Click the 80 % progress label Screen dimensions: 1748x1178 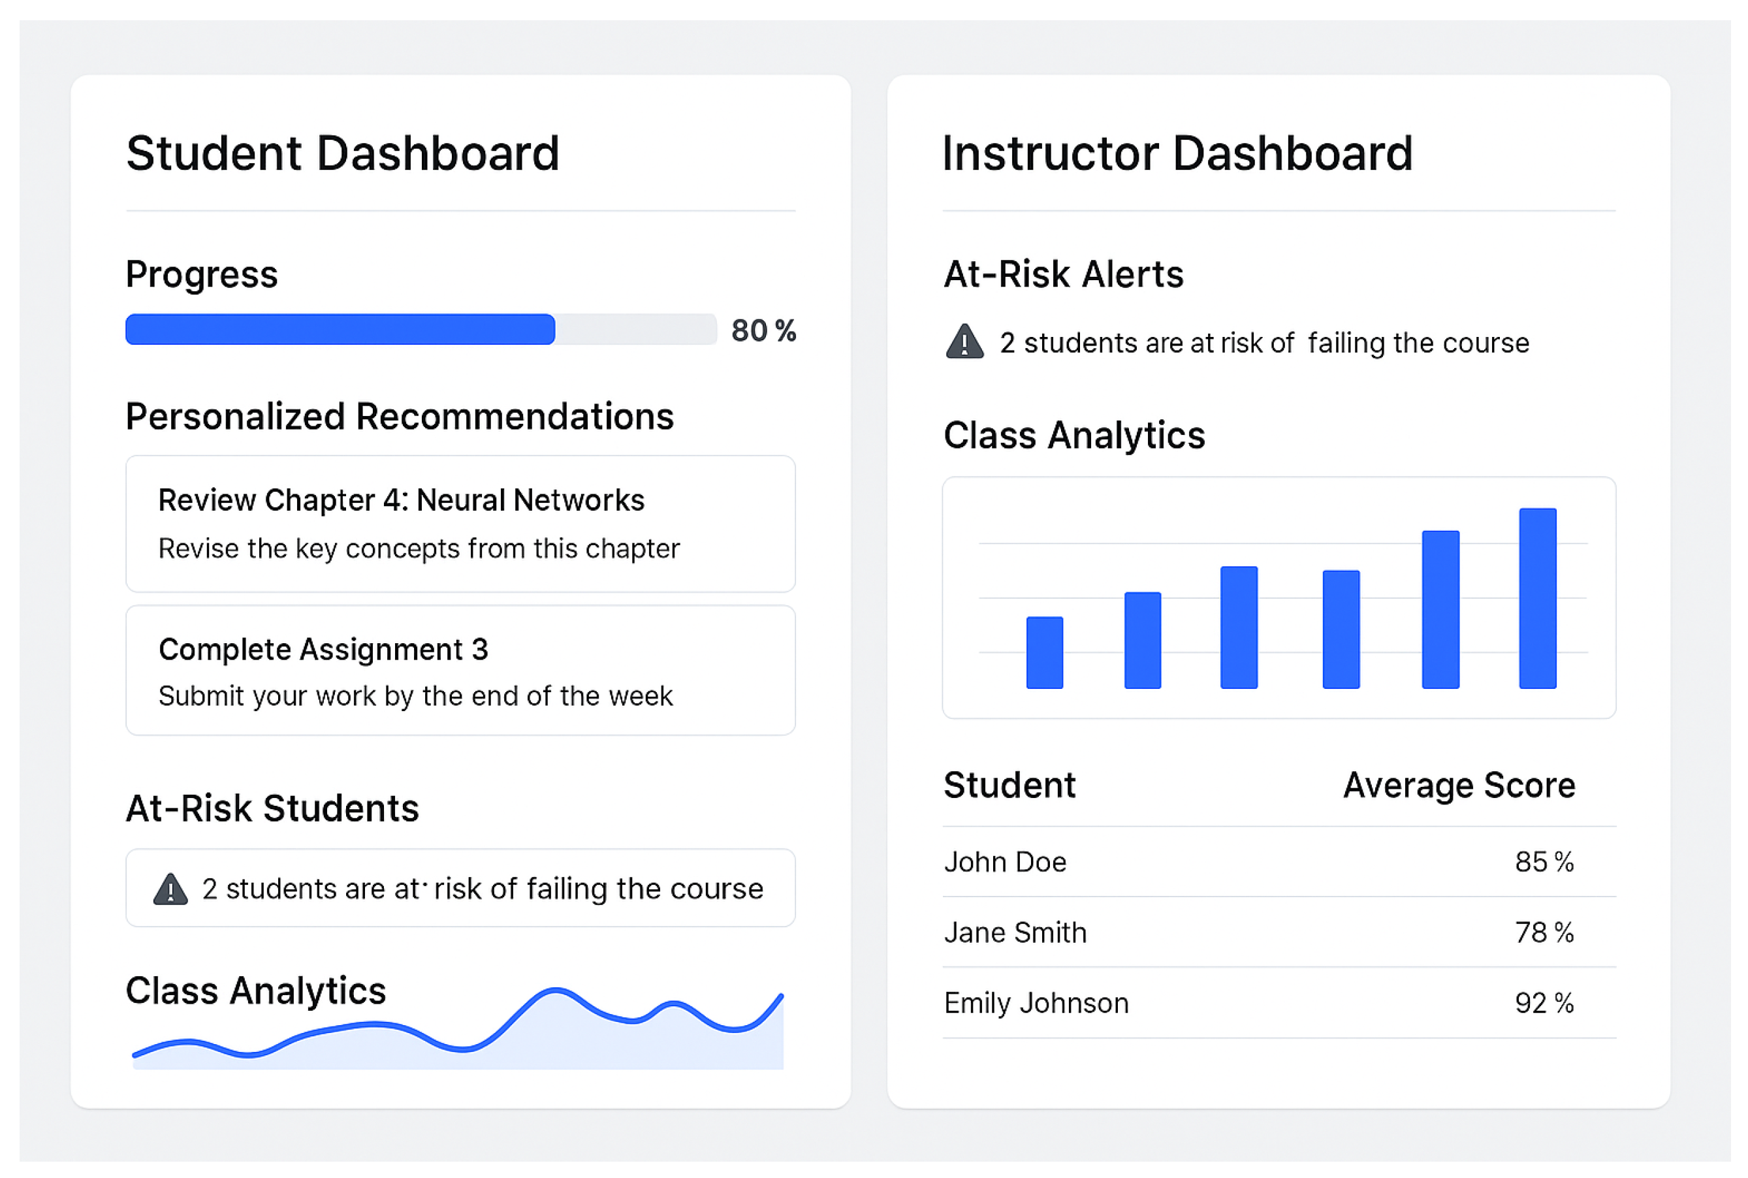[764, 330]
